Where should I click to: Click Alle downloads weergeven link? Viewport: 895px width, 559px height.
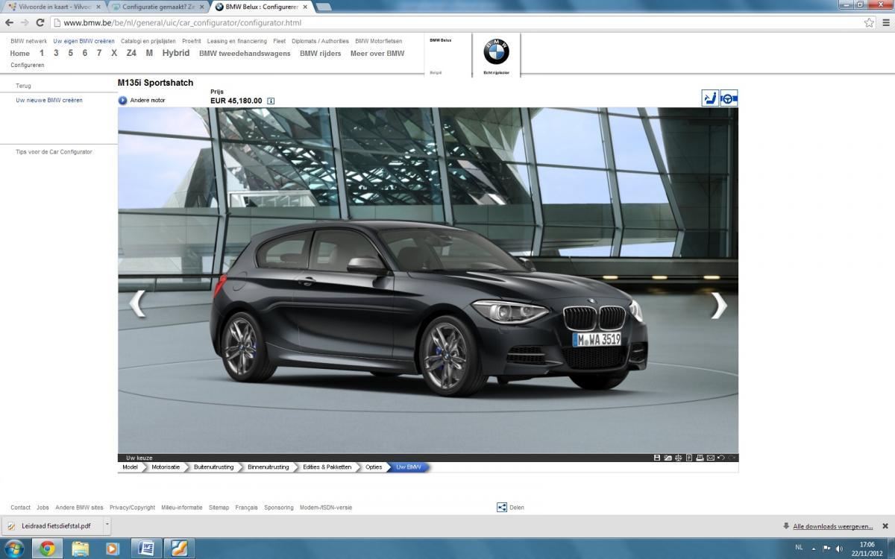click(x=833, y=525)
